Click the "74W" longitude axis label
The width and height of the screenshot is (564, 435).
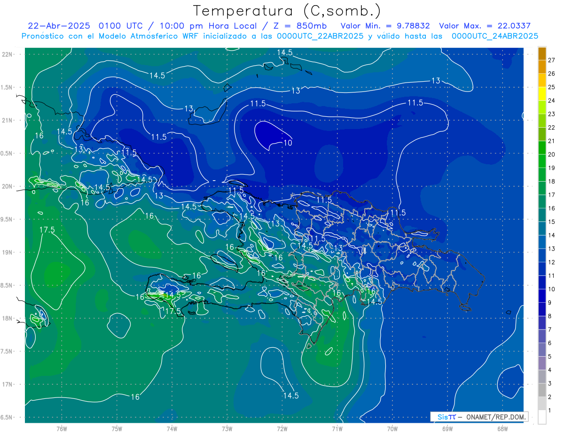click(x=172, y=429)
